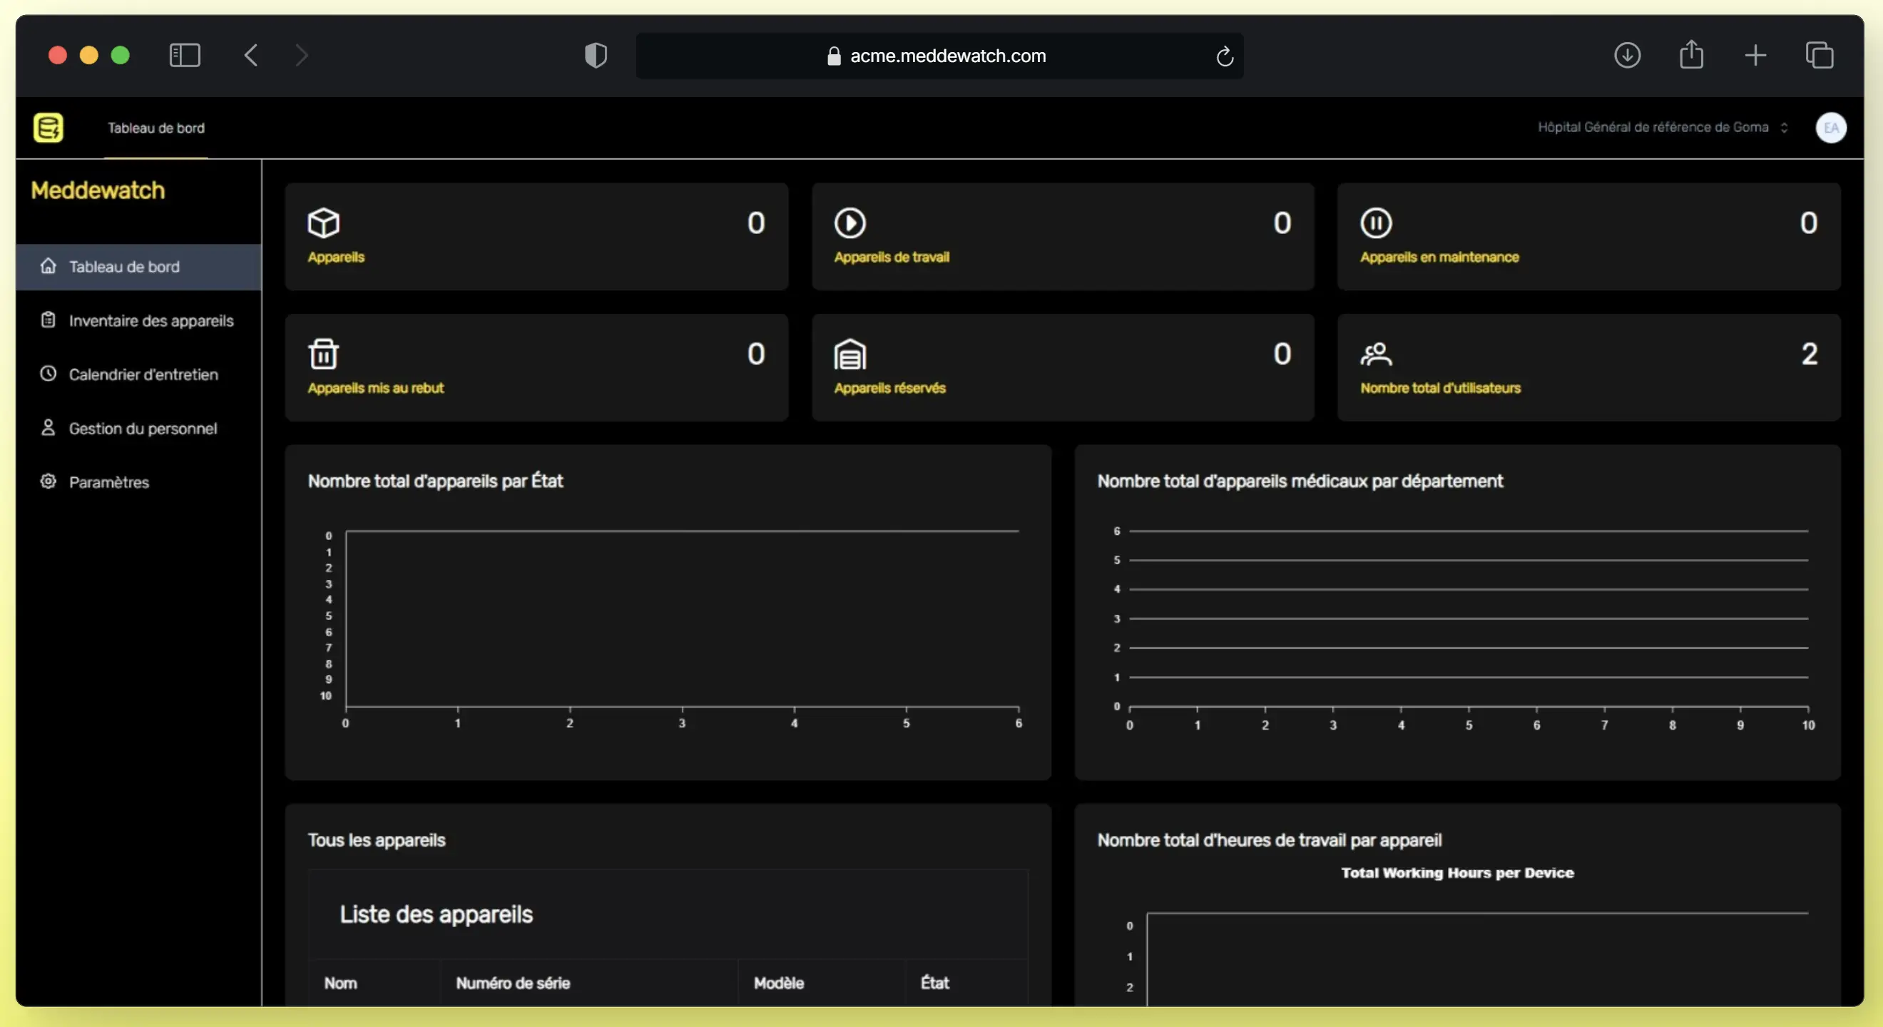Show tab overview in Safari
Screen dimensions: 1883x1027
[1819, 55]
